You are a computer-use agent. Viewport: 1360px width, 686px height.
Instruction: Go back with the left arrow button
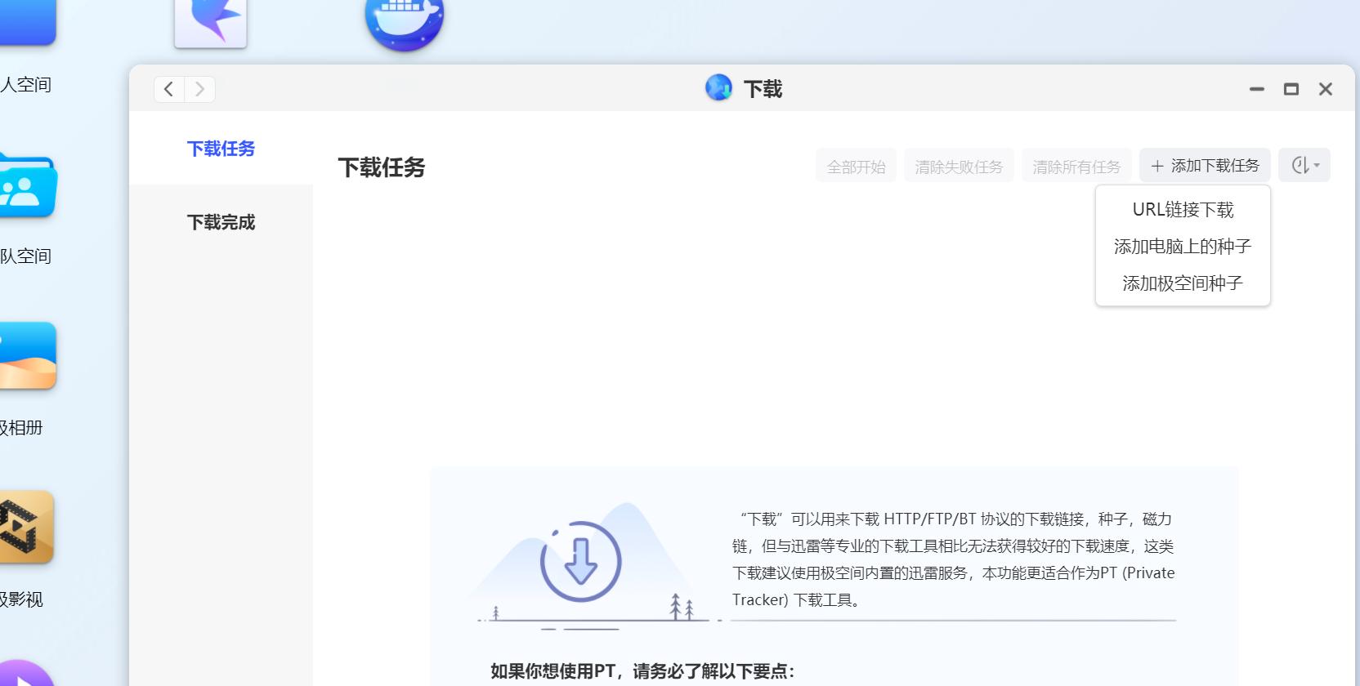point(169,89)
